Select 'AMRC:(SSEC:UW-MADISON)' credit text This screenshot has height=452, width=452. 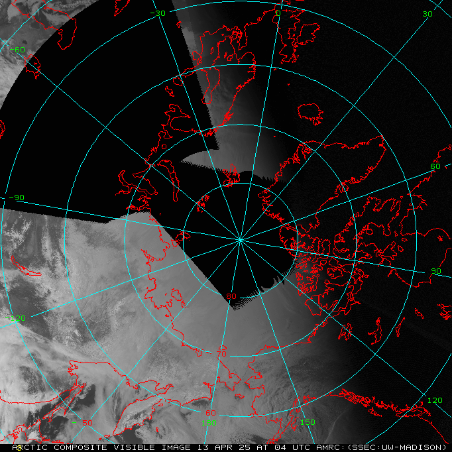(381, 447)
